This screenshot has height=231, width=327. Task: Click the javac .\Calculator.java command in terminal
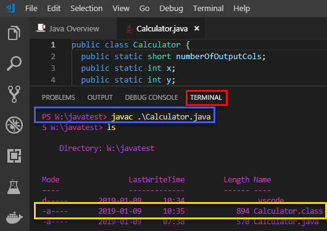(161, 117)
